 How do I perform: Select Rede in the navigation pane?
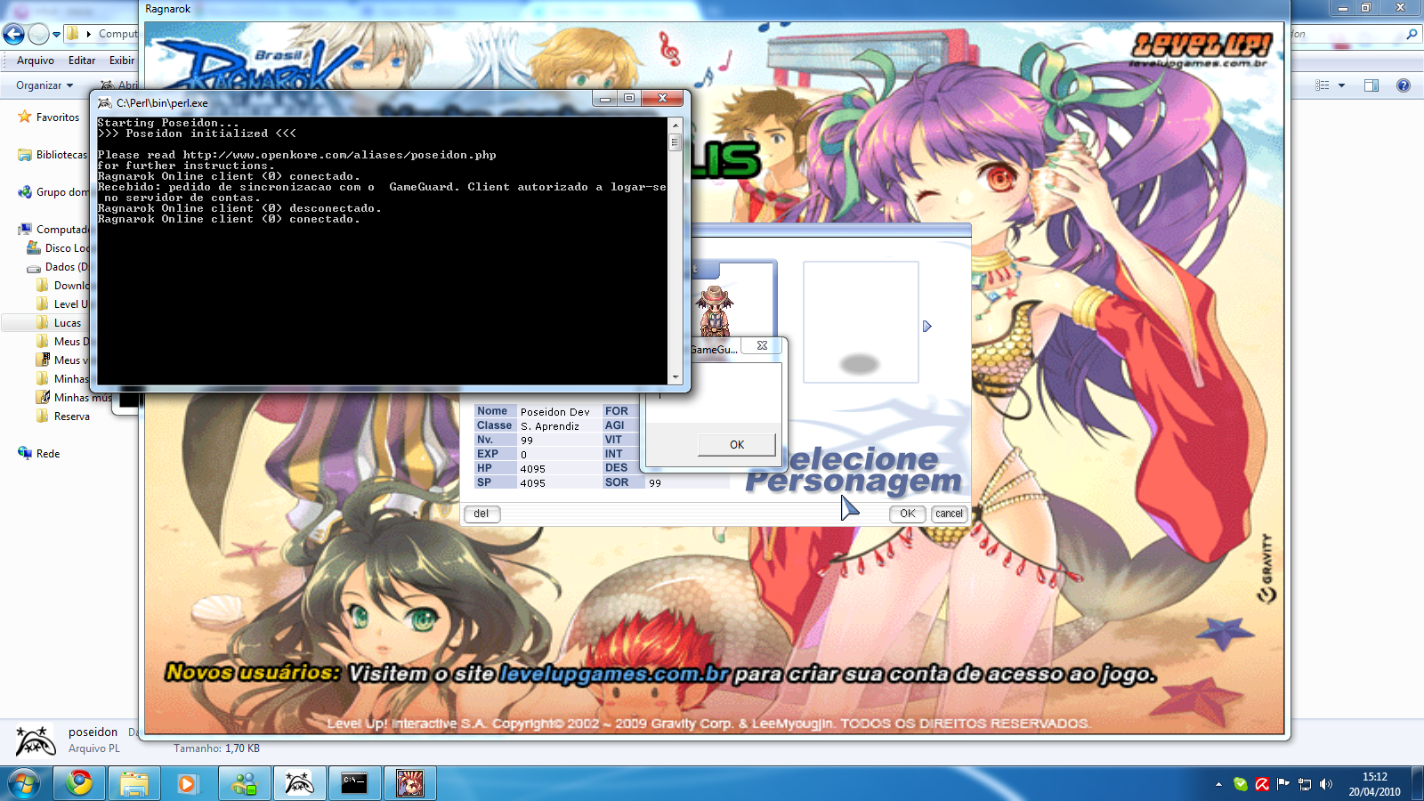[48, 454]
